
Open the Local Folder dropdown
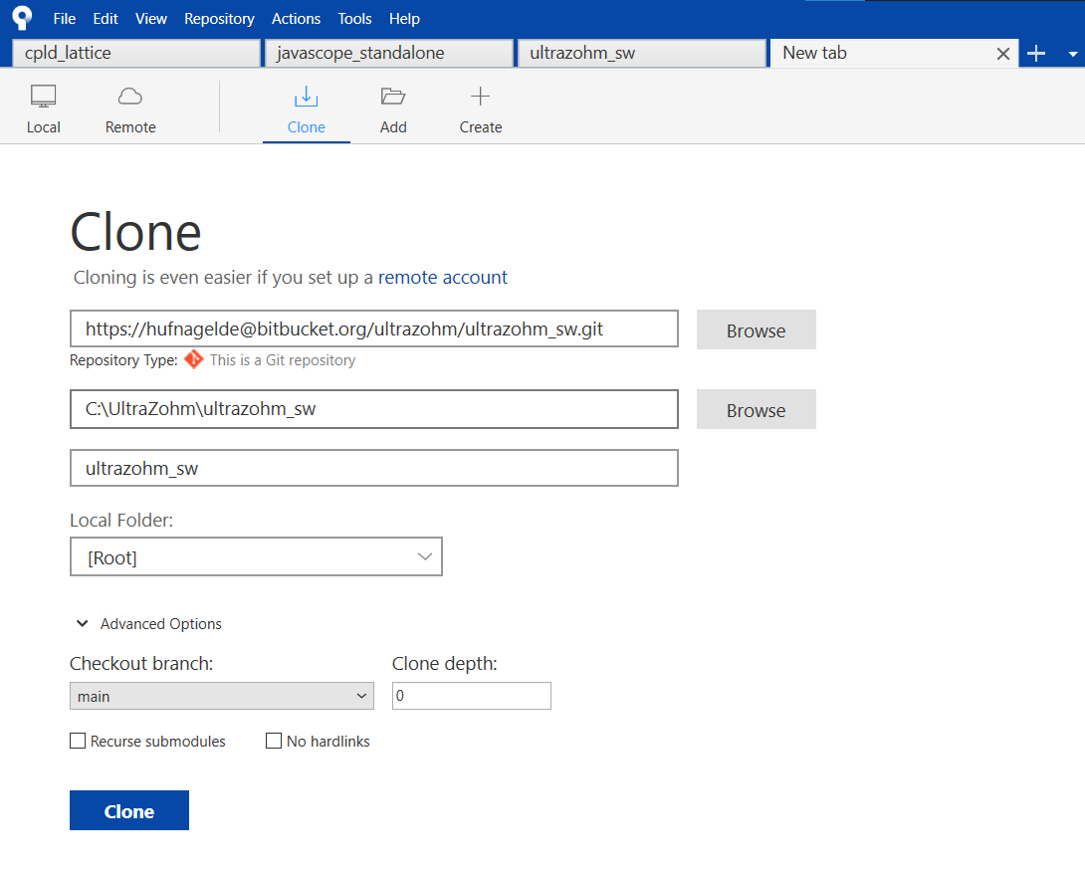click(256, 556)
